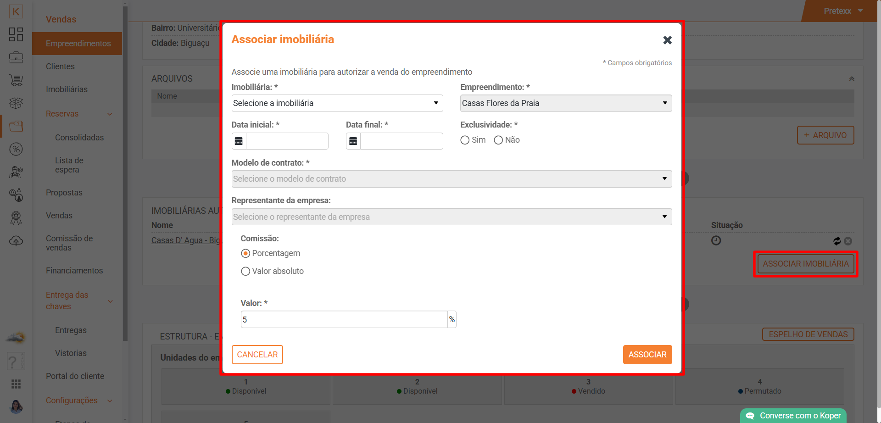Open the Selecione a imobiliária dropdown
Image resolution: width=881 pixels, height=423 pixels.
pos(337,103)
